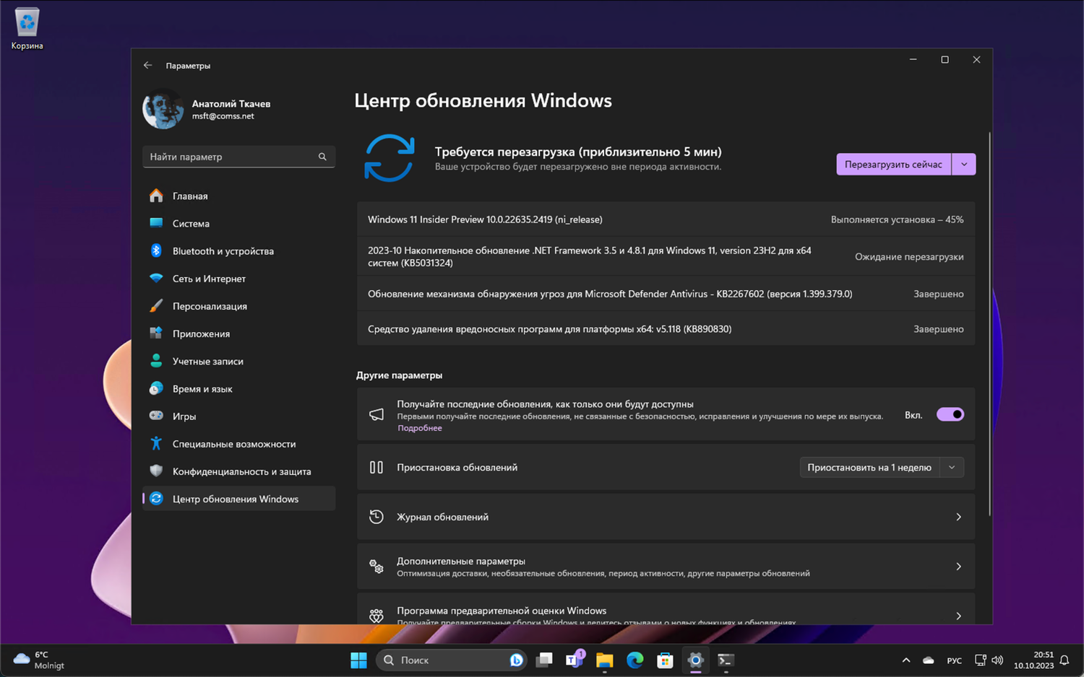
Task: Open the network tray icon
Action: click(x=981, y=660)
